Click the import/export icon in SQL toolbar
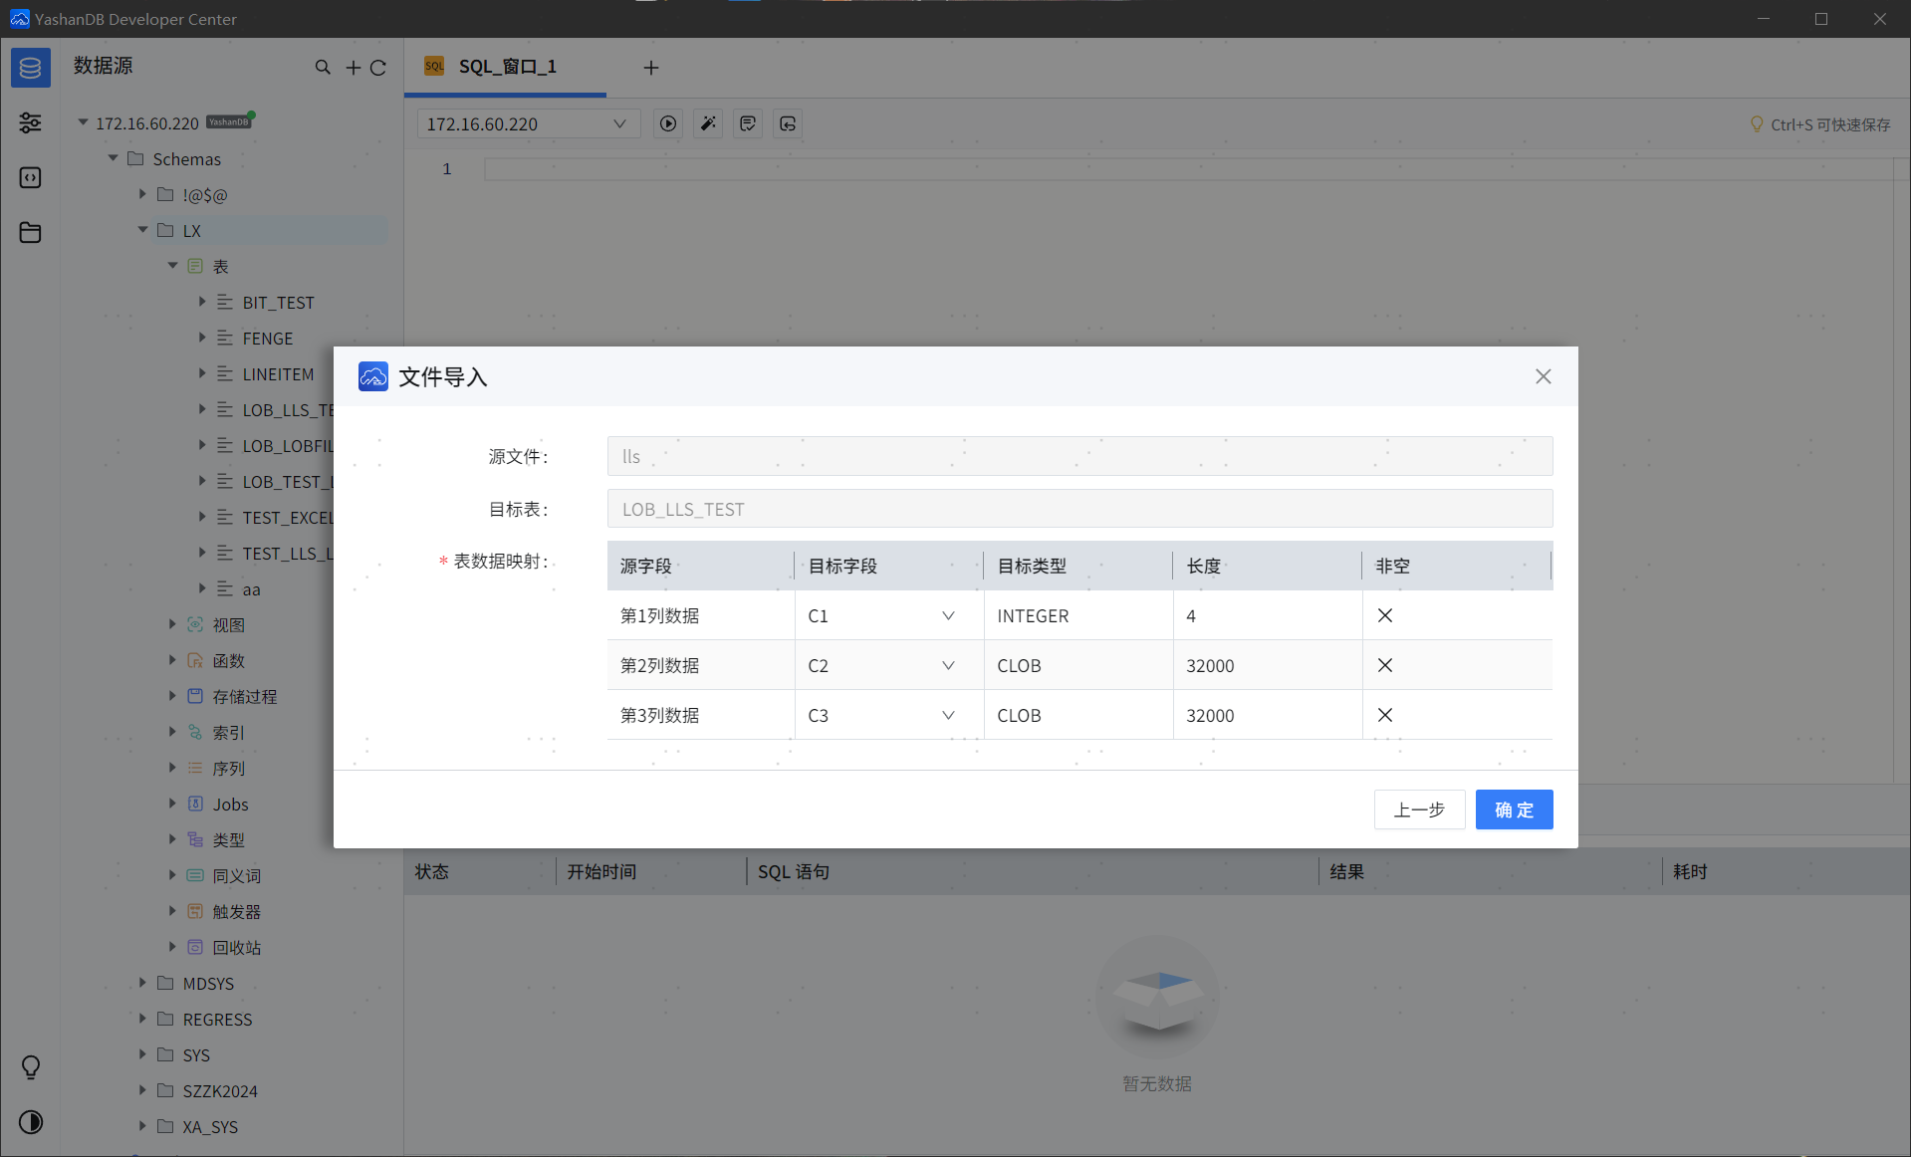Viewport: 1911px width, 1157px height. (x=787, y=123)
